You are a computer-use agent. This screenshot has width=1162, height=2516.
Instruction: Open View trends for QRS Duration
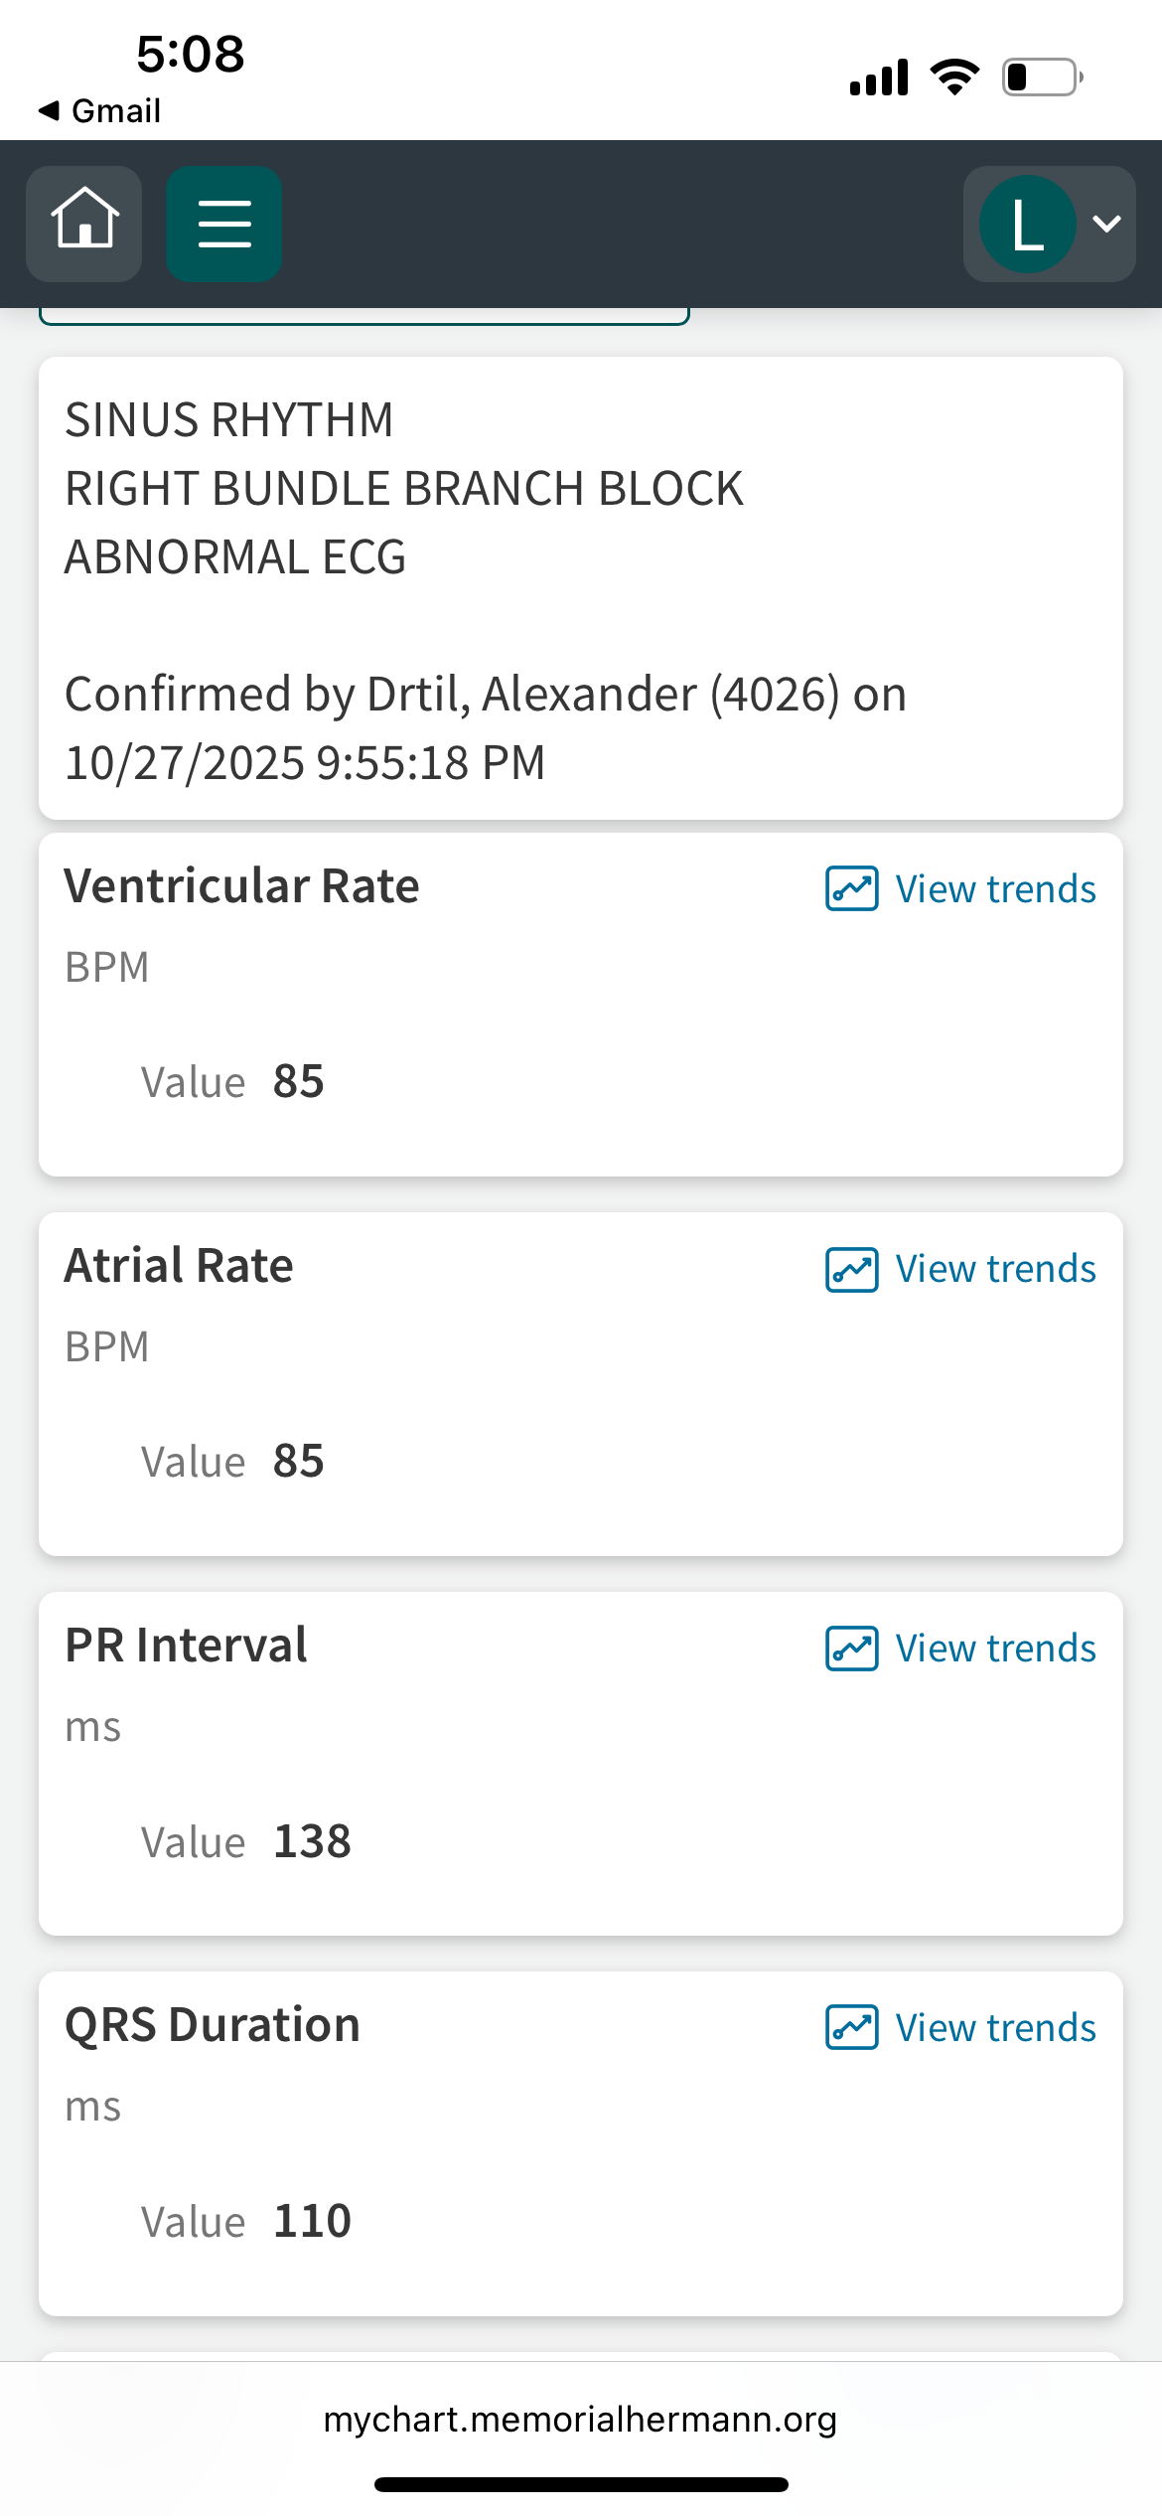tap(995, 2028)
